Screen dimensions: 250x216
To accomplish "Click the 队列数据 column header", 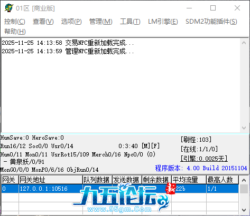I will tap(97, 180).
